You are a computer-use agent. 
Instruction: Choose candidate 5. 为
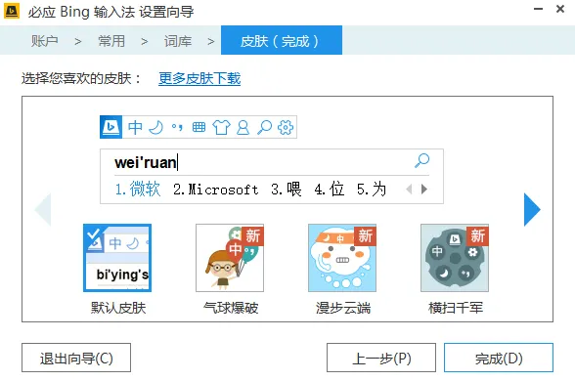point(372,190)
